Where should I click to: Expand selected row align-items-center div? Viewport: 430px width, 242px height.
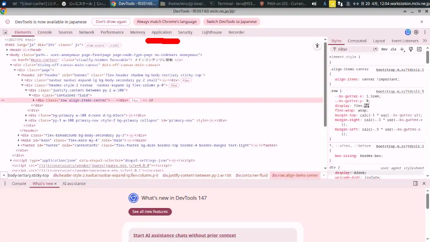click(x=33, y=100)
